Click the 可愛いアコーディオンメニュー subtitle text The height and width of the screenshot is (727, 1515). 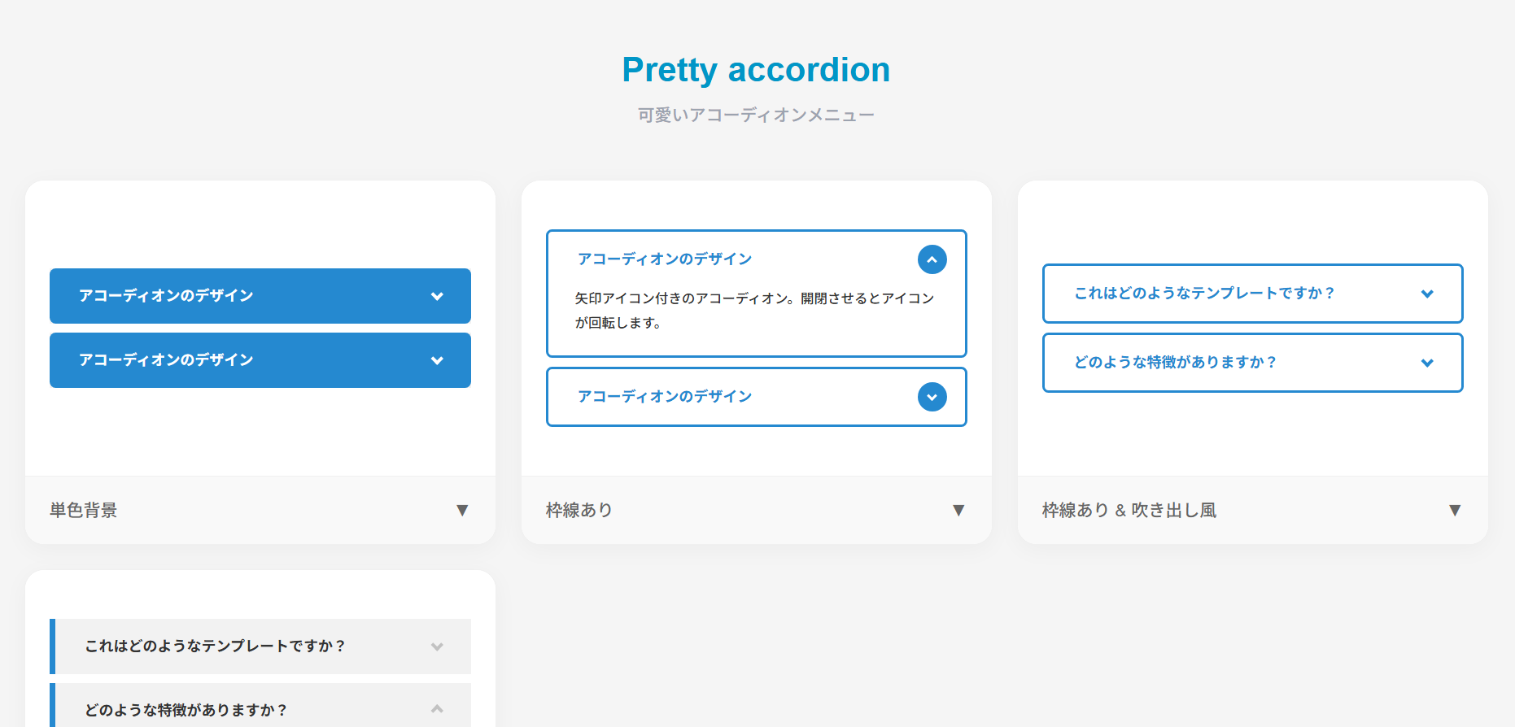(756, 114)
